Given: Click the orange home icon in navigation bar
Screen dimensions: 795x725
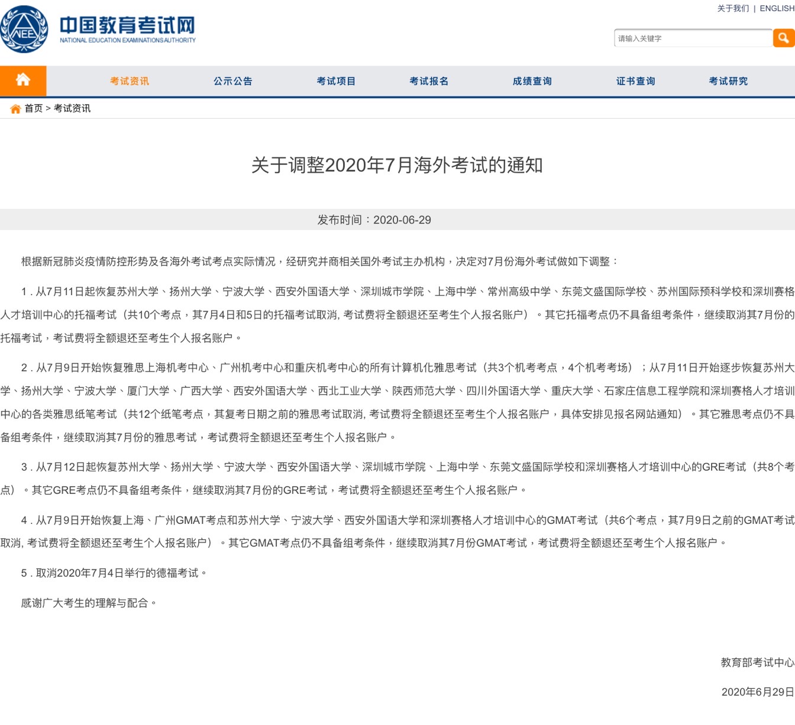Looking at the screenshot, I should [x=23, y=80].
